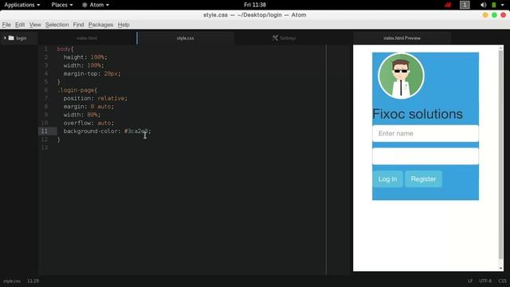Click the preview scrollbar up arrow
The image size is (510, 287).
click(500, 48)
